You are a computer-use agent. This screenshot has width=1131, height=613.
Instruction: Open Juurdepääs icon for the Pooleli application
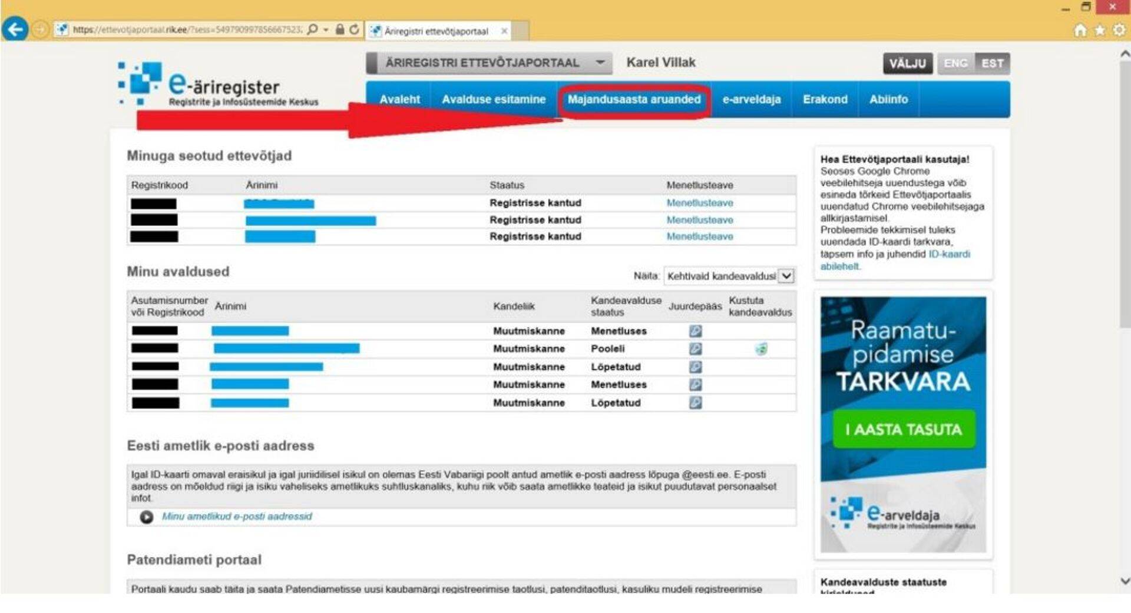click(x=695, y=349)
